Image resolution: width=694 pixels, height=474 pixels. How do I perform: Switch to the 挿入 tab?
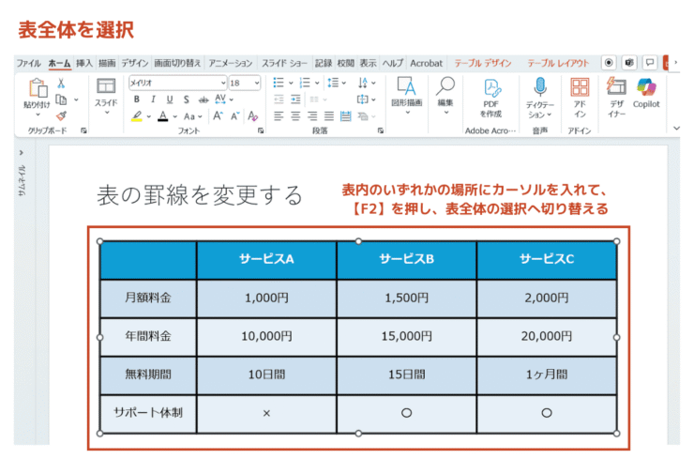[x=84, y=63]
